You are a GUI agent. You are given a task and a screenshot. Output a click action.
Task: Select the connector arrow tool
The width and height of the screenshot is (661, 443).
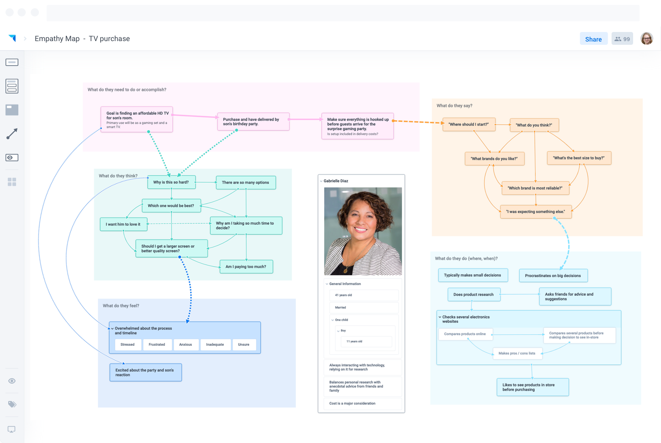[x=12, y=133]
